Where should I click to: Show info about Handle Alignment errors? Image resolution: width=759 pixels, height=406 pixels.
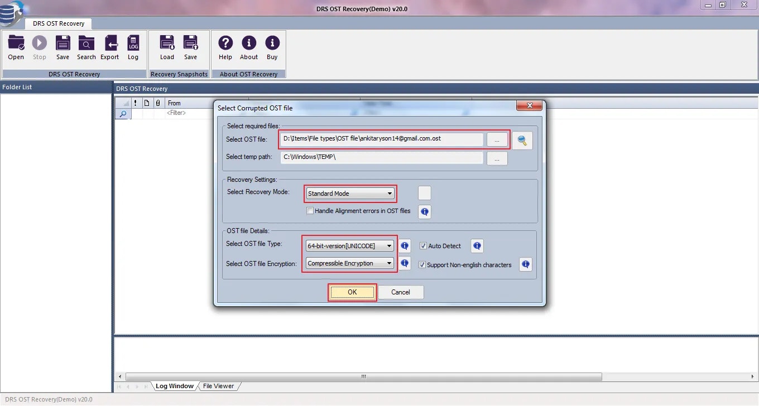425,211
